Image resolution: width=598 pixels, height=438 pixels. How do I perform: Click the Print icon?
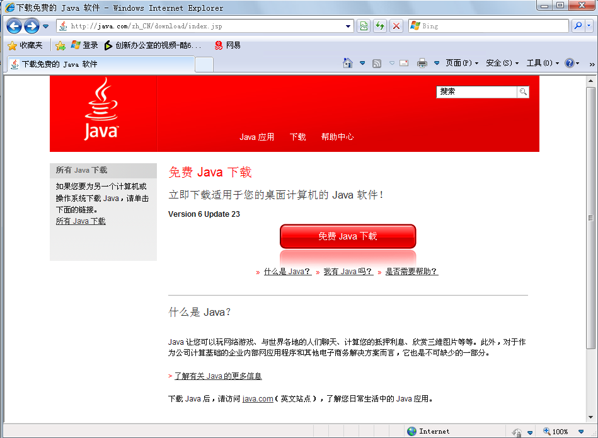click(422, 63)
